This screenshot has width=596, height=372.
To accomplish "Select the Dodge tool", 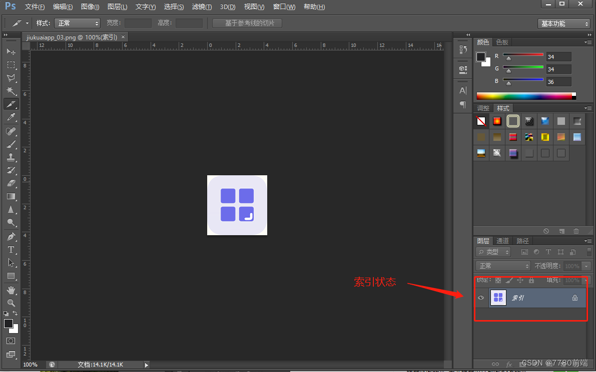I will point(11,222).
